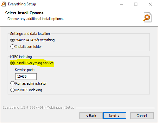Click the Everything app icon in title bar
Screen dimensions: 158x123
pyautogui.click(x=3, y=4)
